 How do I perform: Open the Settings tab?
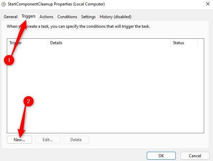(88, 17)
